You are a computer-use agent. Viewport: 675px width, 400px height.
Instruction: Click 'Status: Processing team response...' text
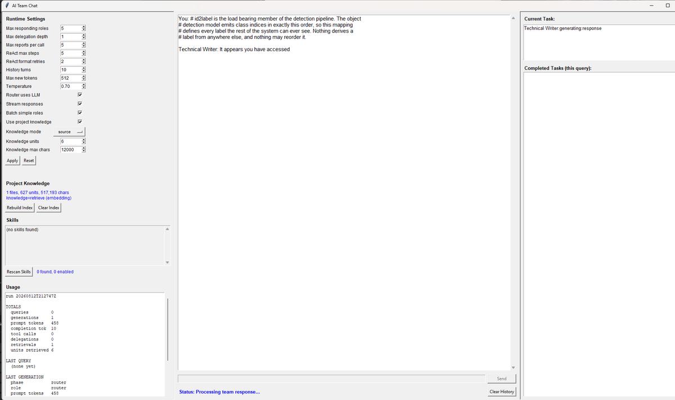(x=219, y=392)
